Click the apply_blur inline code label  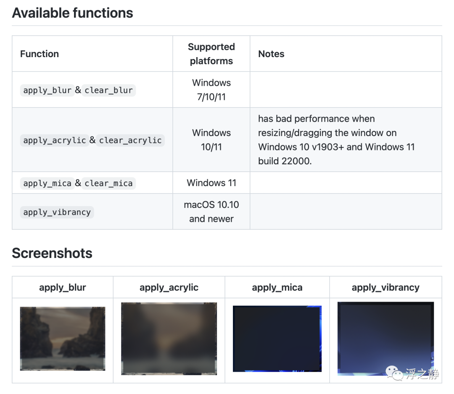click(48, 90)
